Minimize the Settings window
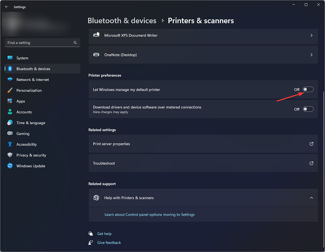325x252 pixels. click(294, 5)
